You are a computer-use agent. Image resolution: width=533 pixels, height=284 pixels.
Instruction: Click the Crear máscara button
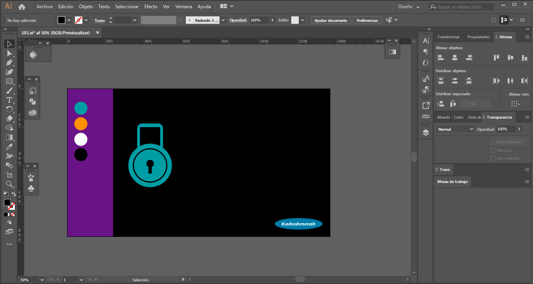coord(509,142)
